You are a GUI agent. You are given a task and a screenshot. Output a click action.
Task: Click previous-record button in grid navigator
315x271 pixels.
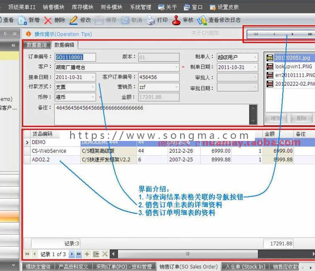click(34, 254)
